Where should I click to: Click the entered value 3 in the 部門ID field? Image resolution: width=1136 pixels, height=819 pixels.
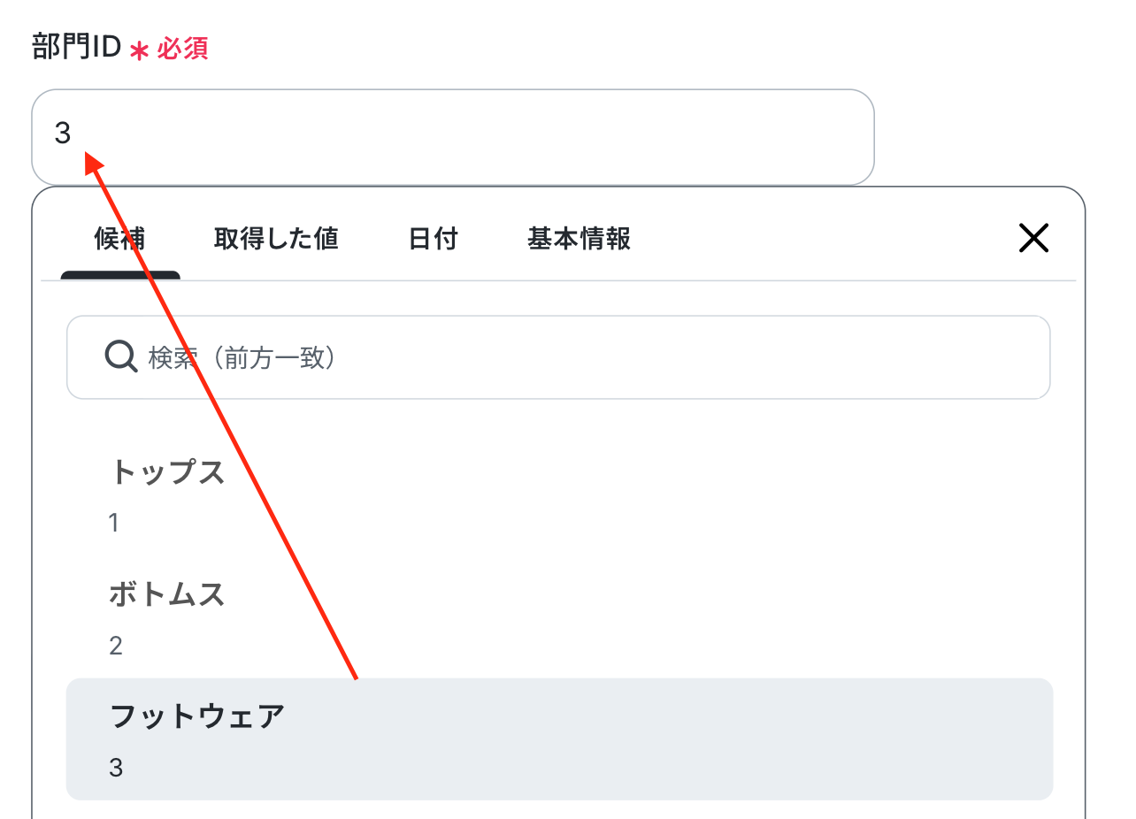pyautogui.click(x=63, y=134)
